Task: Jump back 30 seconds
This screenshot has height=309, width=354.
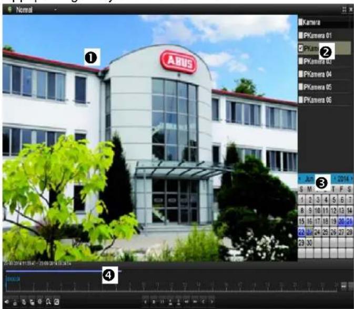Action: coord(170,302)
